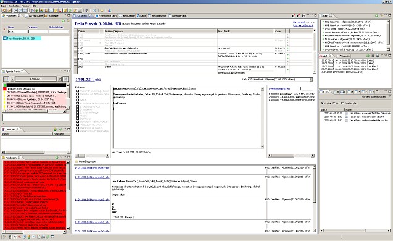Toggle the Hist. checkbox in documents panel
This screenshot has height=241, width=393.
334,103
